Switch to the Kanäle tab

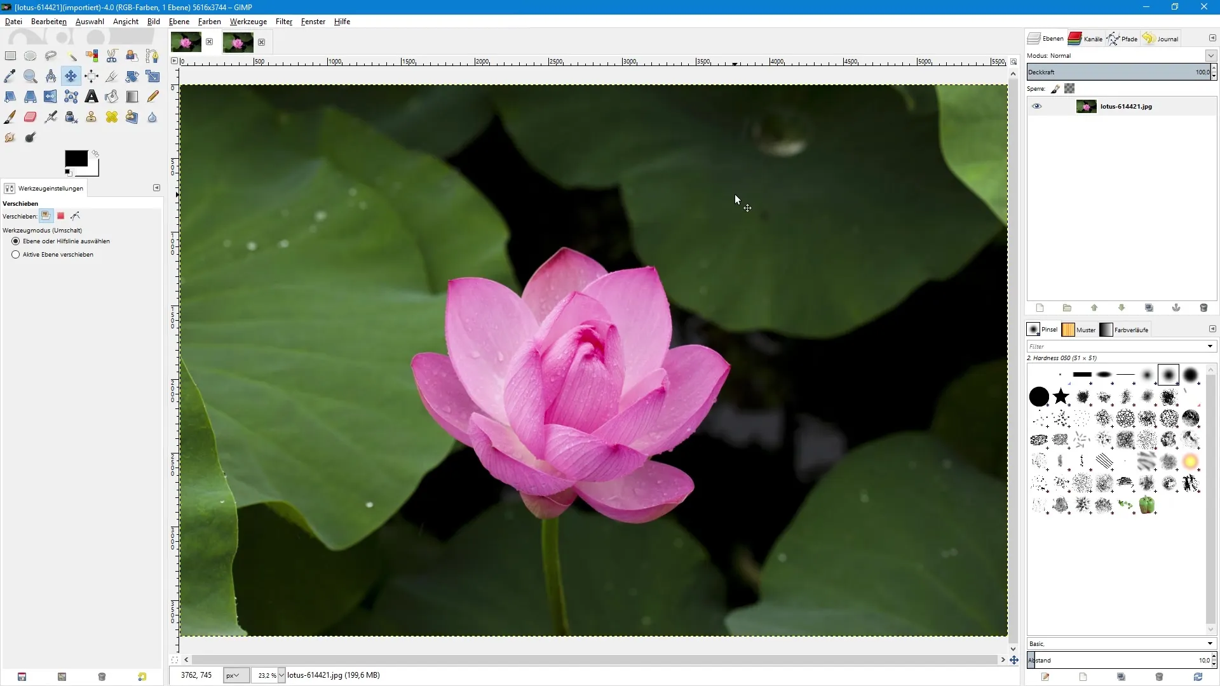pos(1086,39)
